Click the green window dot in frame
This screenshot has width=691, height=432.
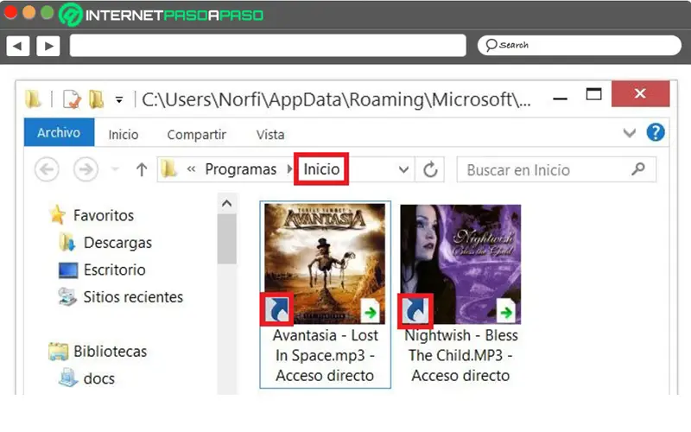click(x=48, y=12)
